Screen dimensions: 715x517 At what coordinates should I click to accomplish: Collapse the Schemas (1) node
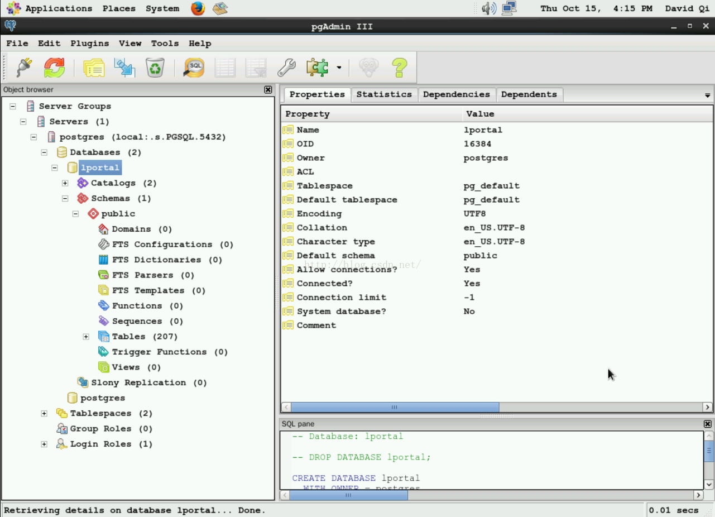(65, 198)
